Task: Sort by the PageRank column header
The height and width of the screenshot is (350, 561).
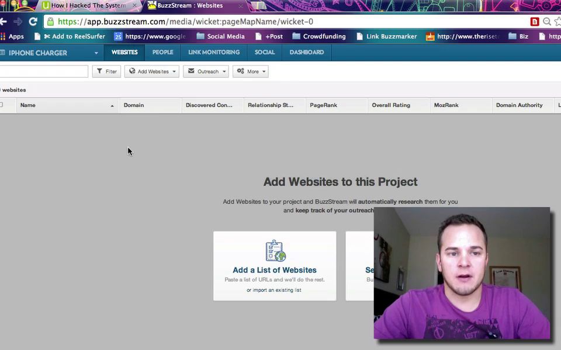Action: pyautogui.click(x=337, y=106)
